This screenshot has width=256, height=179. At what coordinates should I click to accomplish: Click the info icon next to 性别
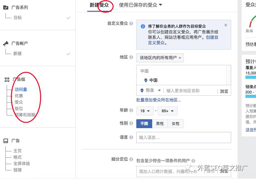(131, 123)
